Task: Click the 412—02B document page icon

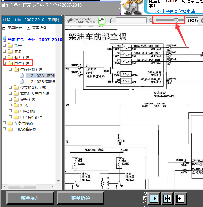Action: 21,81
